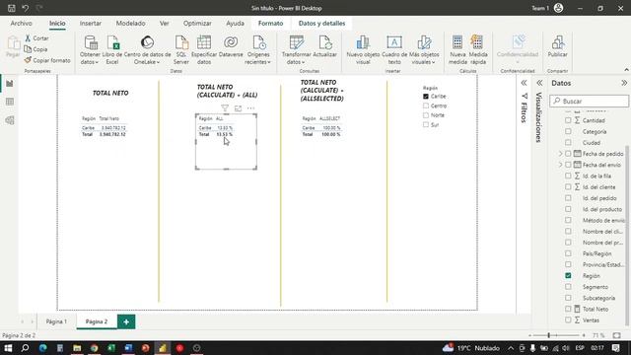Collapse the ribbon with the caret

tap(626, 70)
